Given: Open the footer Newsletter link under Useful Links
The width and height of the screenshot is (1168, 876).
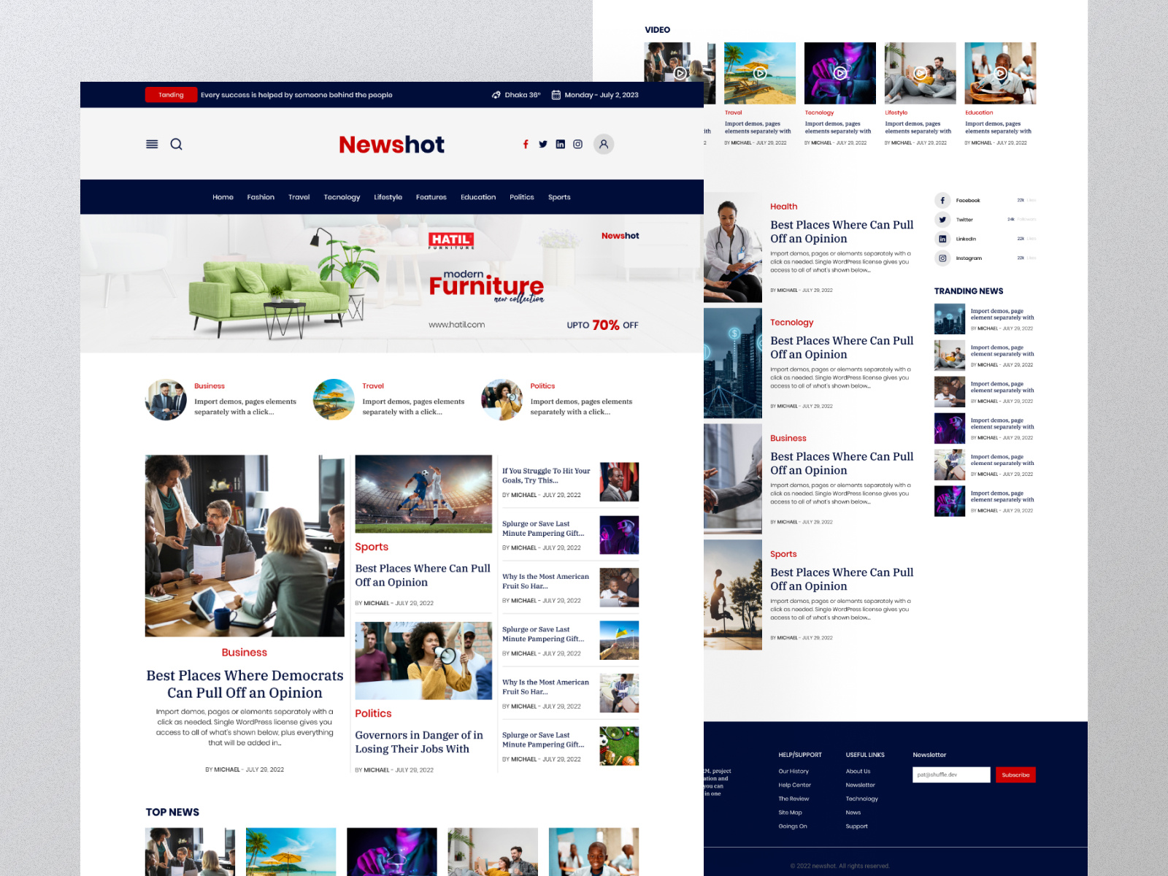Looking at the screenshot, I should (861, 785).
